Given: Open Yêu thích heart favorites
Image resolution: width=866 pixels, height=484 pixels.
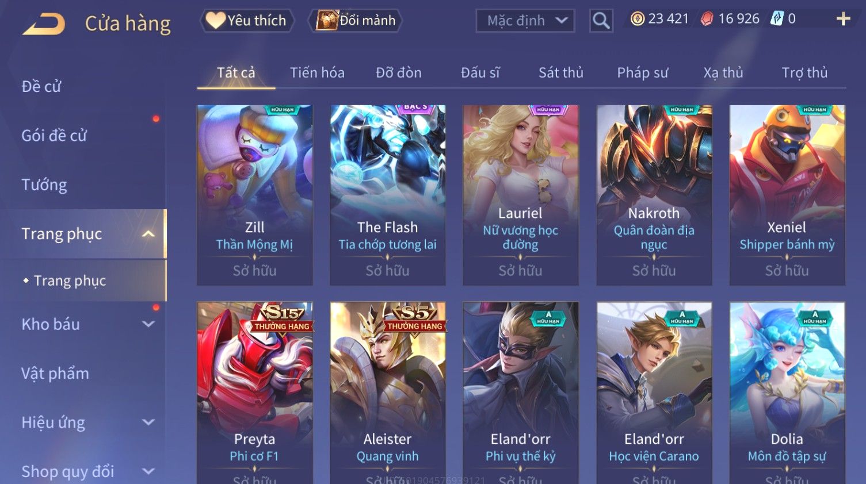Looking at the screenshot, I should click(x=247, y=21).
